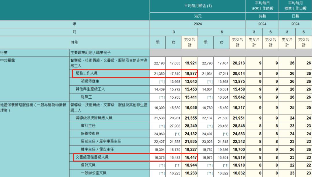The width and height of the screenshot is (312, 177).
Task: Click the bold total 15,411
Action: (x=191, y=97)
